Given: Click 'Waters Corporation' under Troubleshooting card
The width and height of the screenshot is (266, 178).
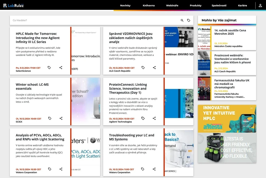Looking at the screenshot, I should coord(119,172).
